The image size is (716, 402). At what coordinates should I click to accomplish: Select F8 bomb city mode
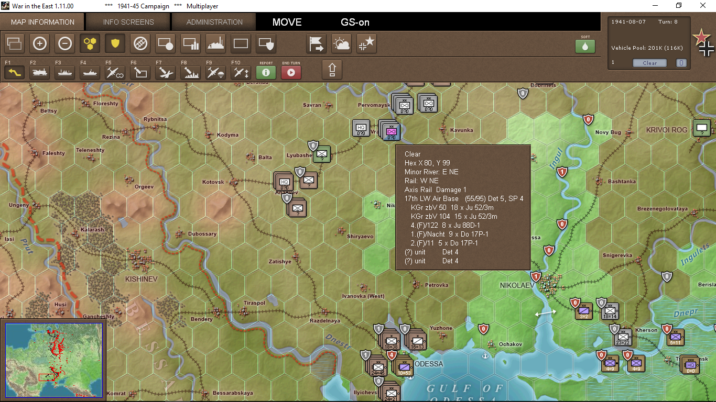coord(191,72)
